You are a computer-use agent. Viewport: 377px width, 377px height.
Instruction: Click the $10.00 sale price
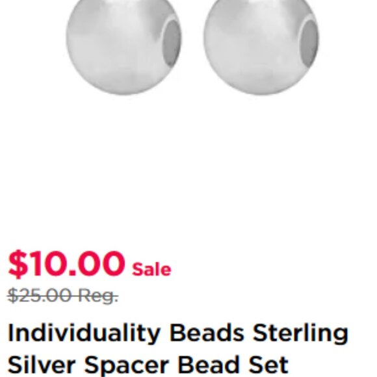point(66,264)
